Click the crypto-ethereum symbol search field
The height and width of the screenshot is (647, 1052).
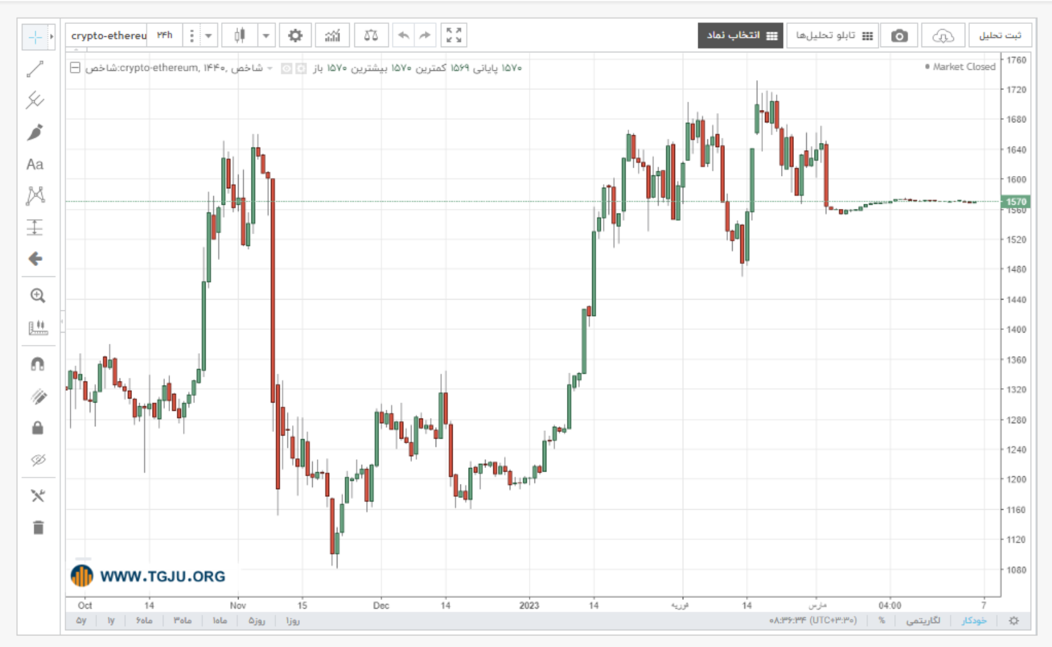coord(107,36)
